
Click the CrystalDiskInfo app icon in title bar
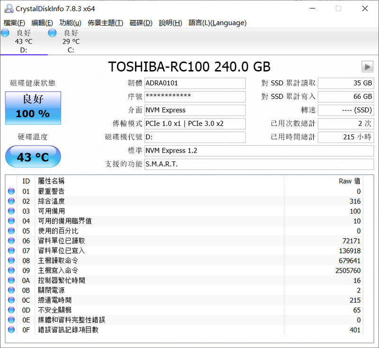(x=8, y=9)
